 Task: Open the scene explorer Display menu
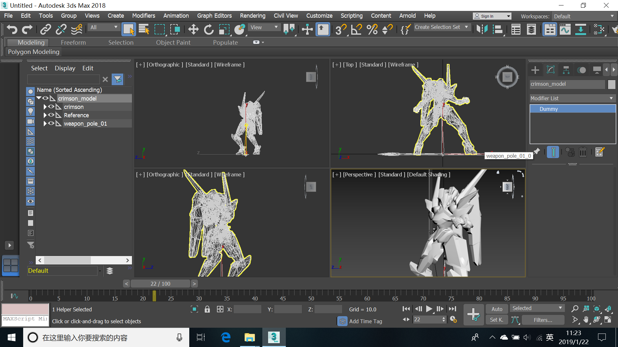point(65,68)
